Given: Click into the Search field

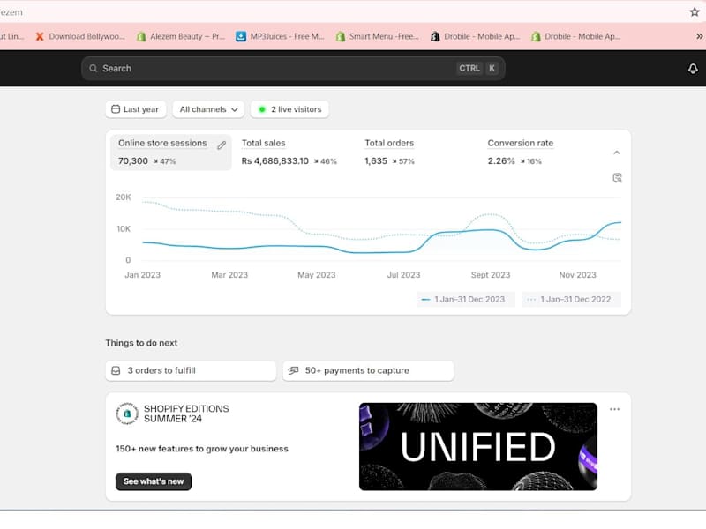Looking at the screenshot, I should pyautogui.click(x=293, y=69).
